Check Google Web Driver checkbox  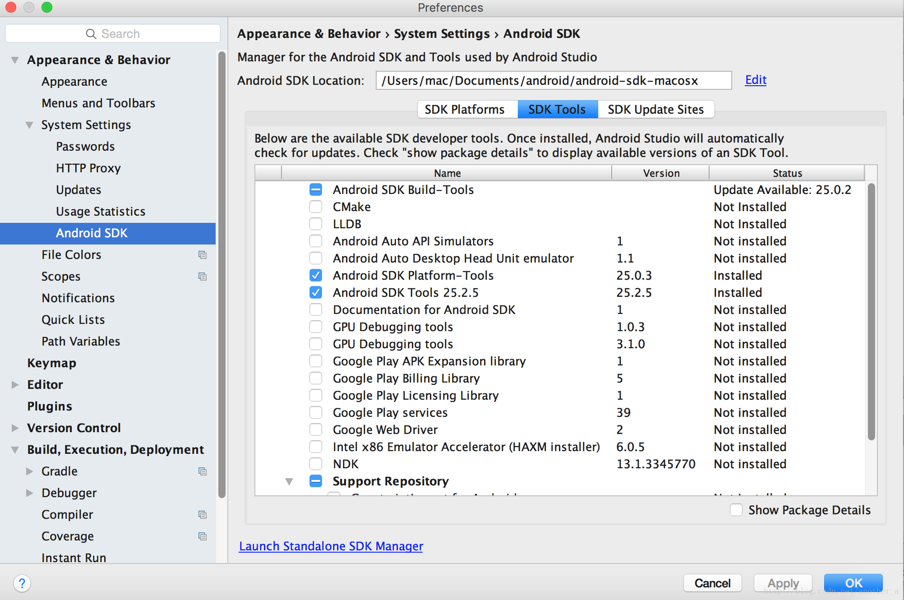316,429
